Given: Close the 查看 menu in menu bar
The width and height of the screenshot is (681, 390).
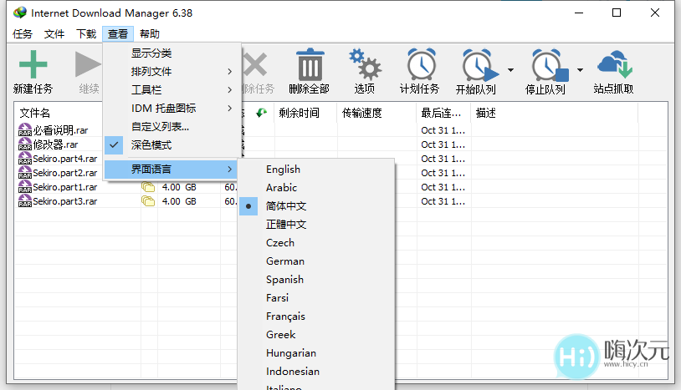Looking at the screenshot, I should click(118, 33).
